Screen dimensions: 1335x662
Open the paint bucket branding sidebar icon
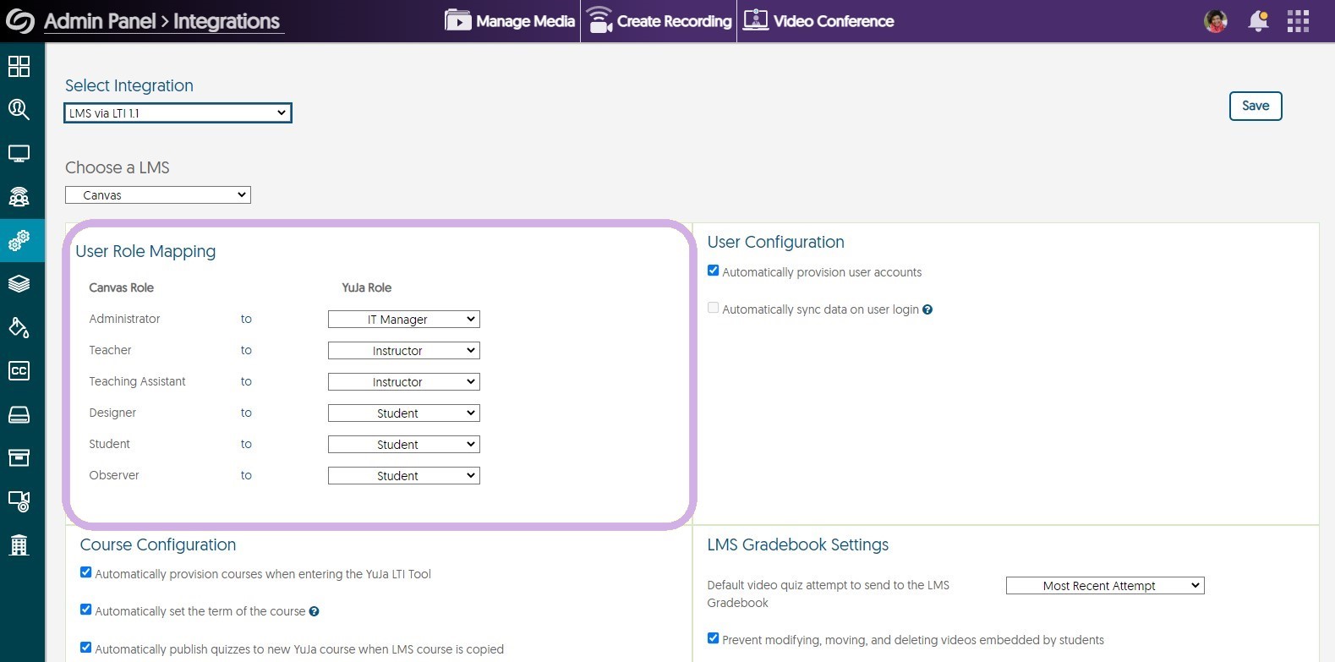pos(19,327)
